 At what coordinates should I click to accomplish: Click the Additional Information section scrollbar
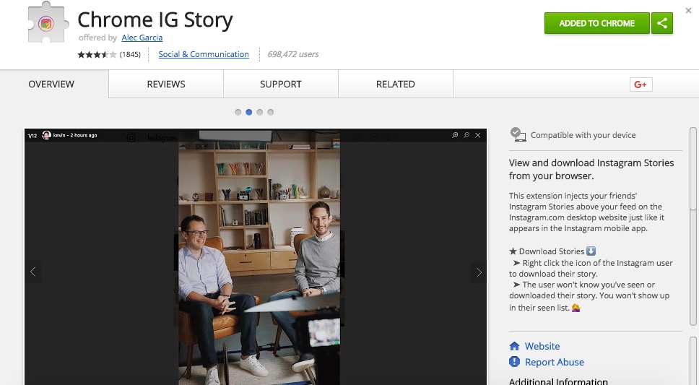pos(693,360)
